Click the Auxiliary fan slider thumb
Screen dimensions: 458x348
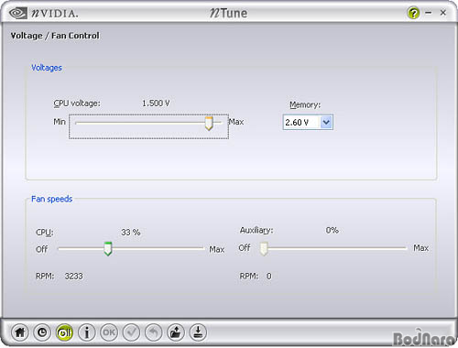point(264,248)
